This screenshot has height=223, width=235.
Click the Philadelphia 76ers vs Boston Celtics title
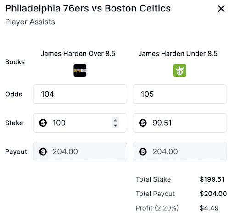[x=88, y=8]
